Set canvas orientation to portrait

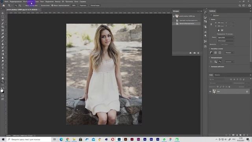coord(219,30)
